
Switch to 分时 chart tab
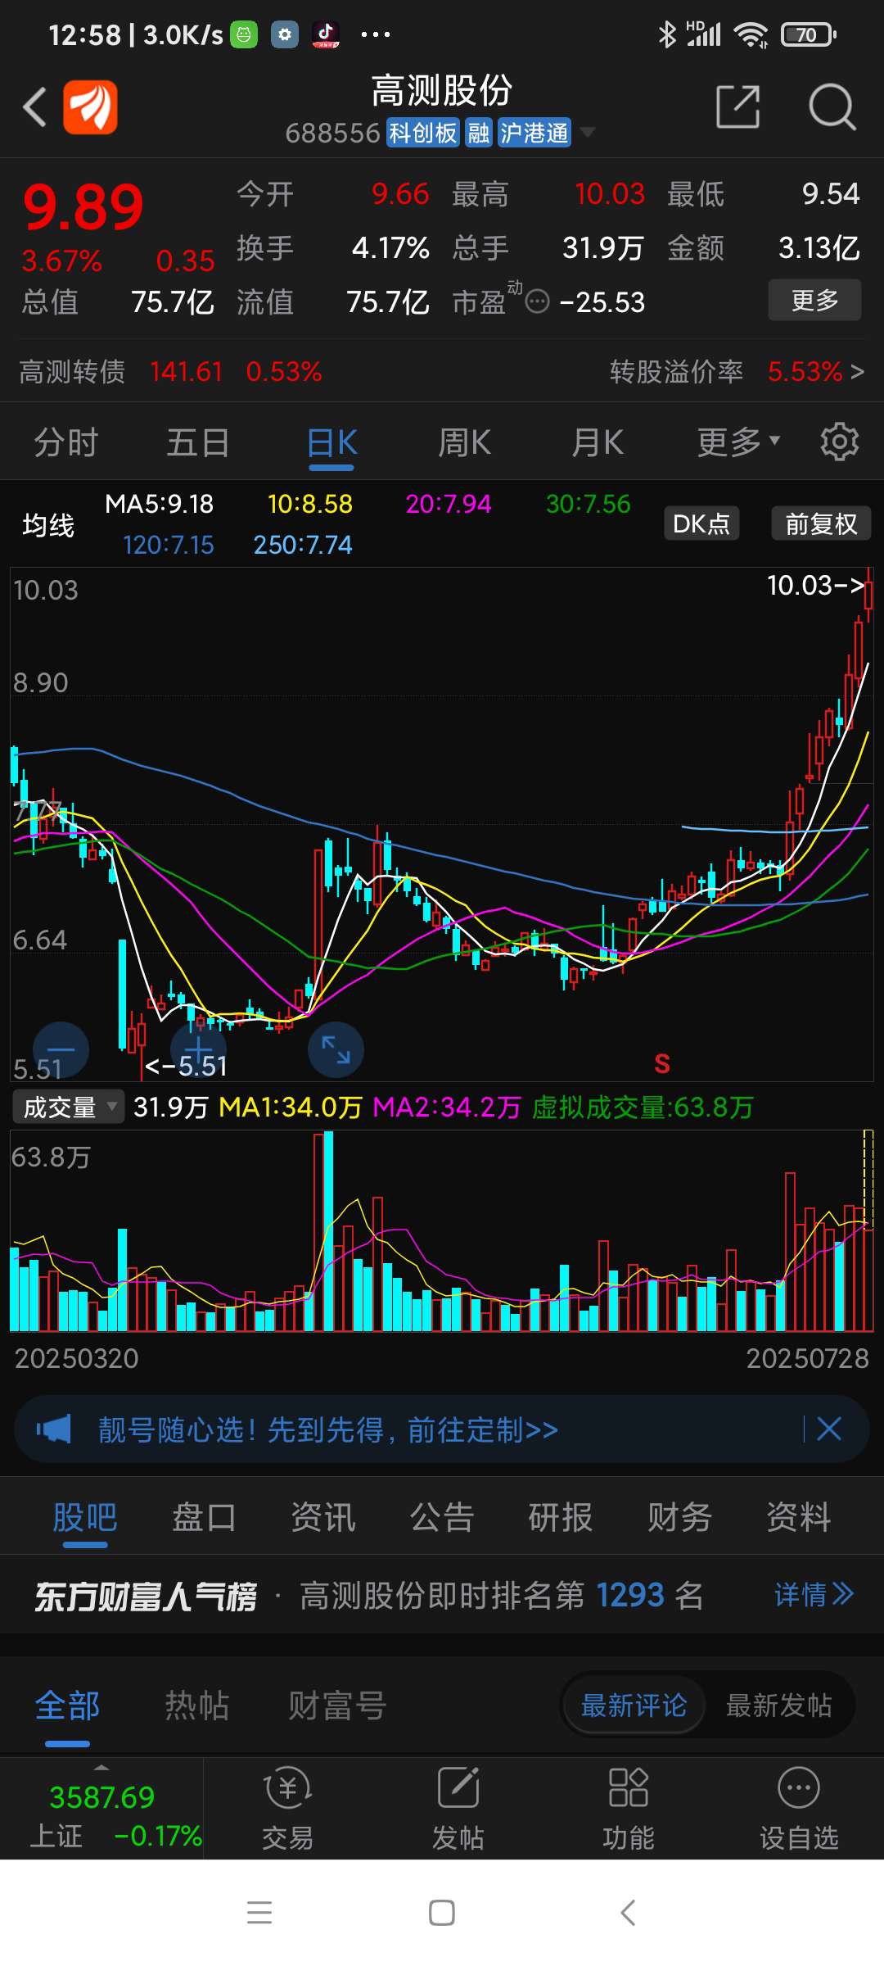[65, 442]
